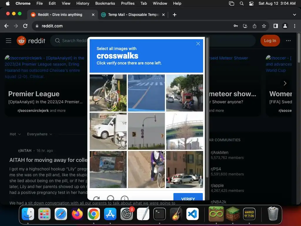The height and width of the screenshot is (226, 301).
Task: Open the Window menu
Action: 160,3
